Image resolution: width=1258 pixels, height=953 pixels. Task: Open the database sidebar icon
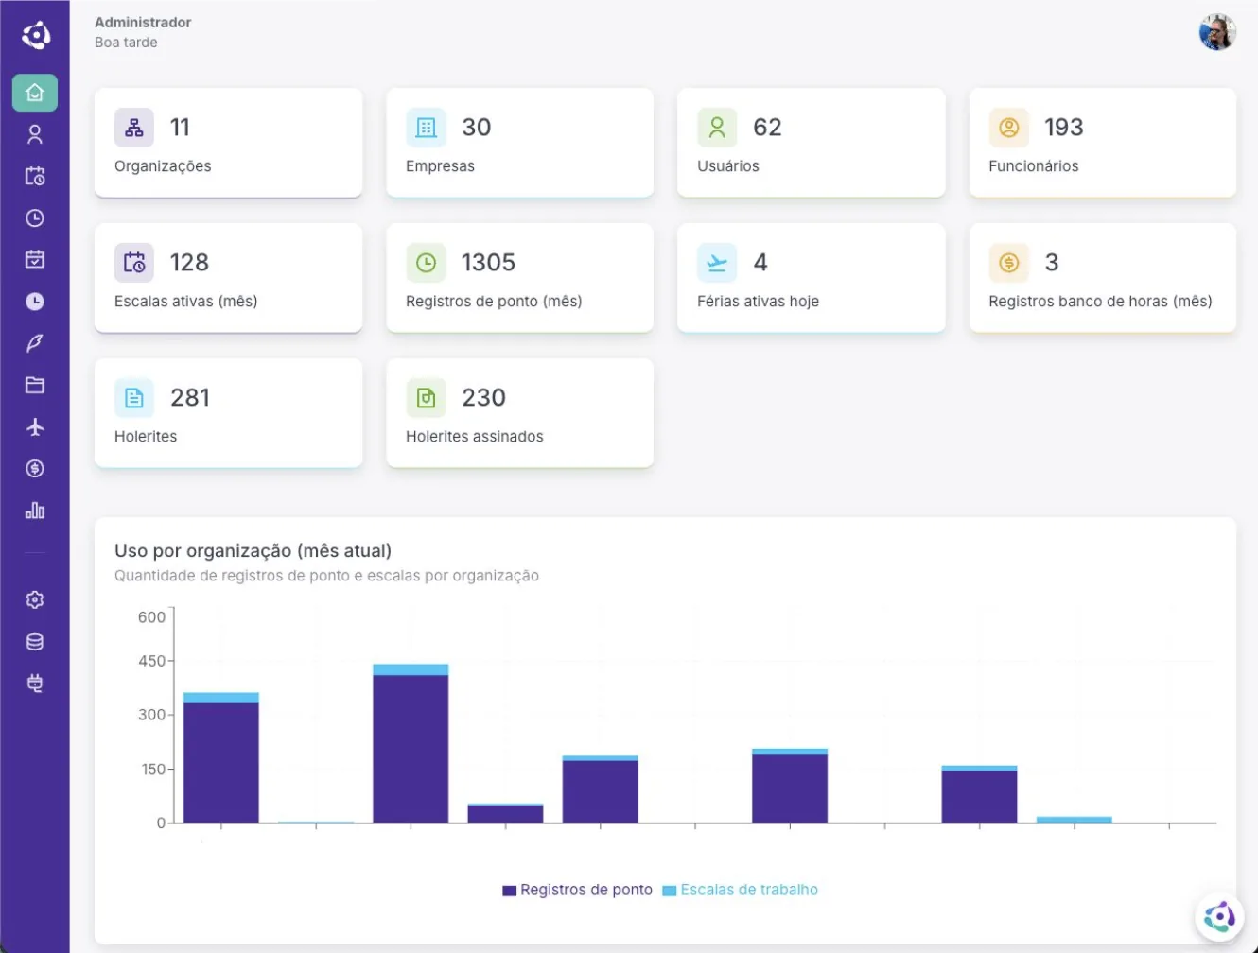tap(35, 642)
